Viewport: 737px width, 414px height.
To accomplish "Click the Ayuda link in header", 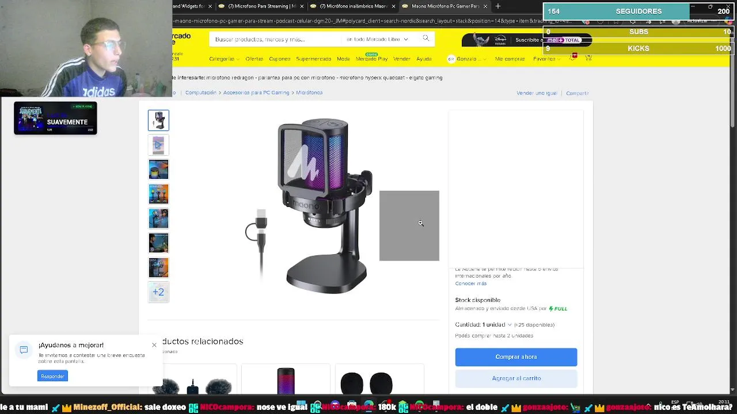I will pyautogui.click(x=424, y=59).
